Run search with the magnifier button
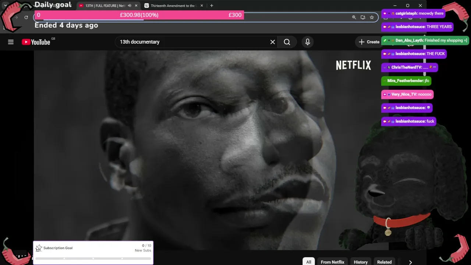The height and width of the screenshot is (265, 471). 287,42
